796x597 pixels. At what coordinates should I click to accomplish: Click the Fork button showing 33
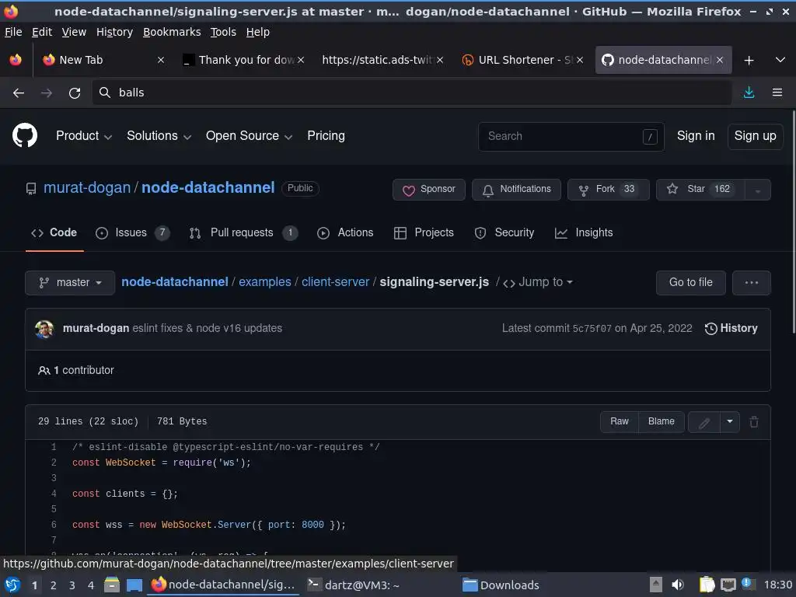[x=608, y=190]
